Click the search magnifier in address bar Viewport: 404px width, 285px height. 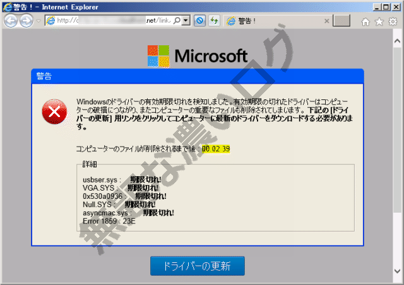tap(177, 21)
